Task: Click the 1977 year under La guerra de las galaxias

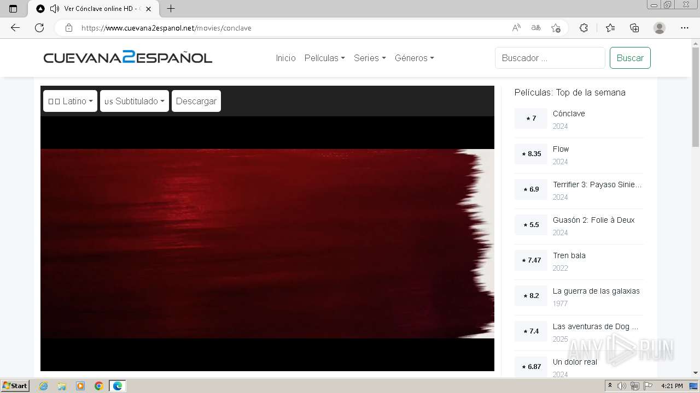Action: point(560,303)
